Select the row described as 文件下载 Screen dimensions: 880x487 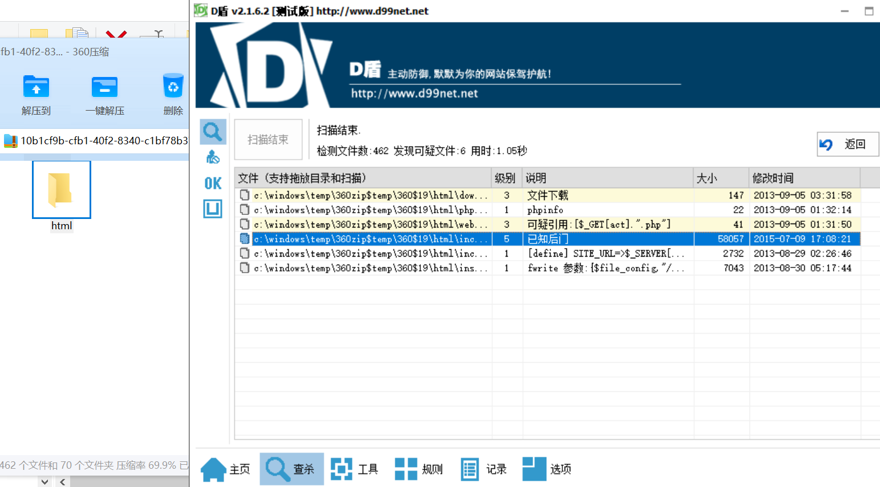pyautogui.click(x=548, y=195)
